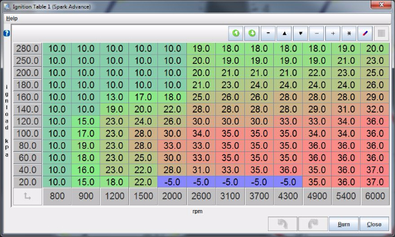The image size is (395, 237).
Task: Click the plus toolbar button
Action: pyautogui.click(x=332, y=33)
